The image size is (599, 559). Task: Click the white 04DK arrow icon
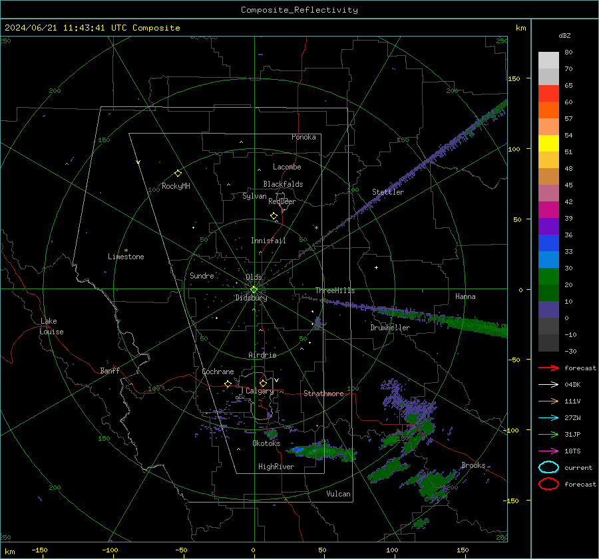[x=548, y=385]
